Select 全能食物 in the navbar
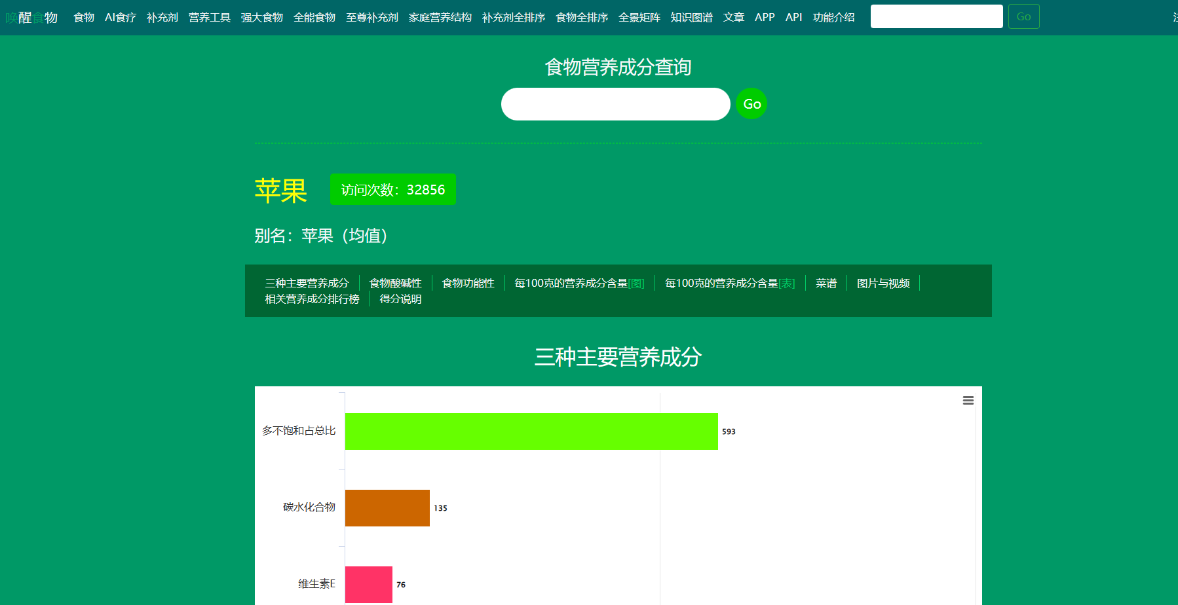This screenshot has width=1178, height=605. tap(314, 18)
